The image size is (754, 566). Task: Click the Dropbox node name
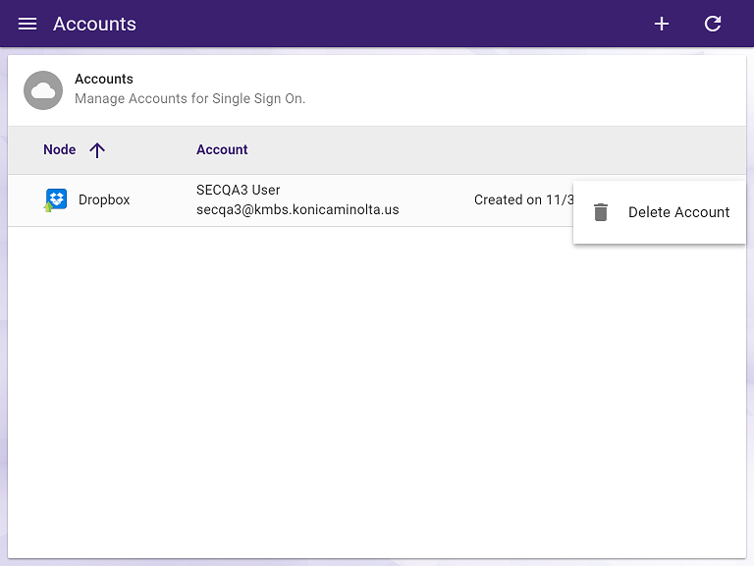[104, 199]
